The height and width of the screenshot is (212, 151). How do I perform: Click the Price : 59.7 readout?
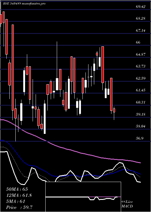tap(19, 207)
